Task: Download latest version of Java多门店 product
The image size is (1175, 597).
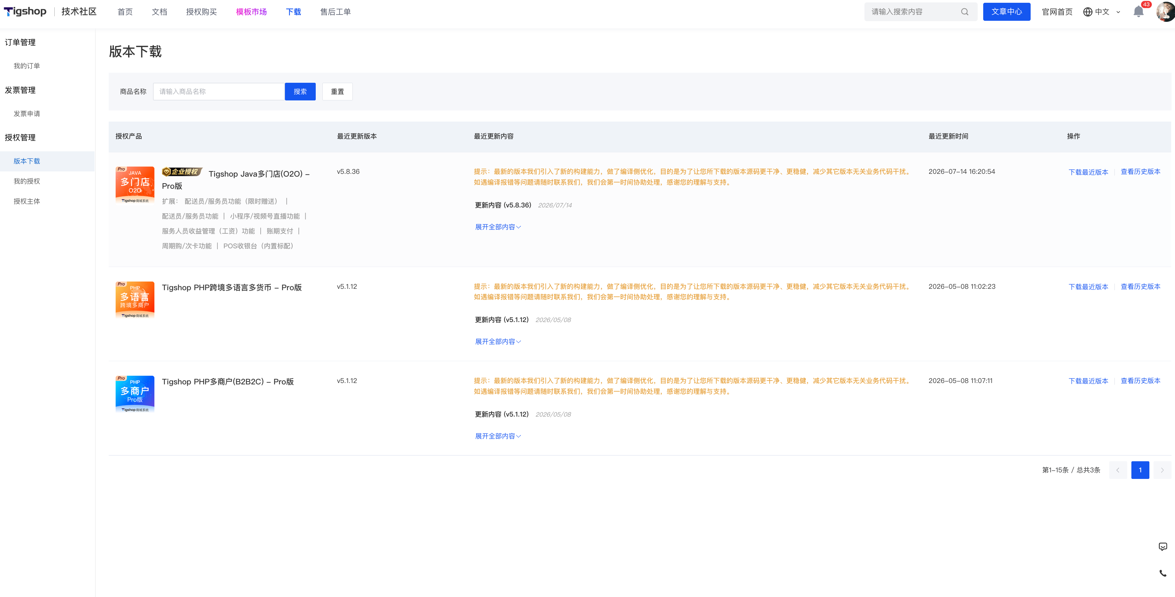Action: 1088,172
